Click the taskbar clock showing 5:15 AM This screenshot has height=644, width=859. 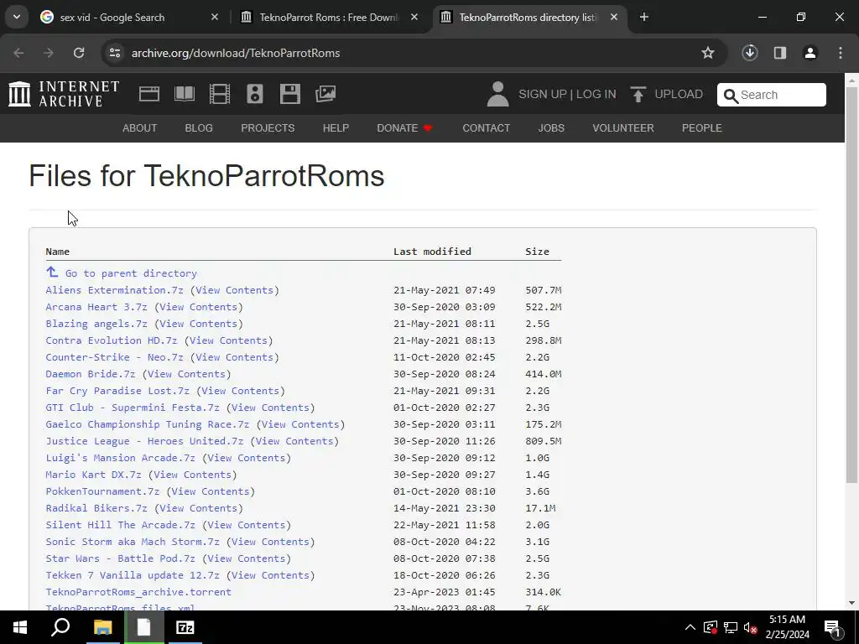click(787, 627)
